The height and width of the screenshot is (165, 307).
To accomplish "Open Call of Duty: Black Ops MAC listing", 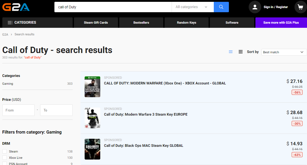I will click(143, 146).
